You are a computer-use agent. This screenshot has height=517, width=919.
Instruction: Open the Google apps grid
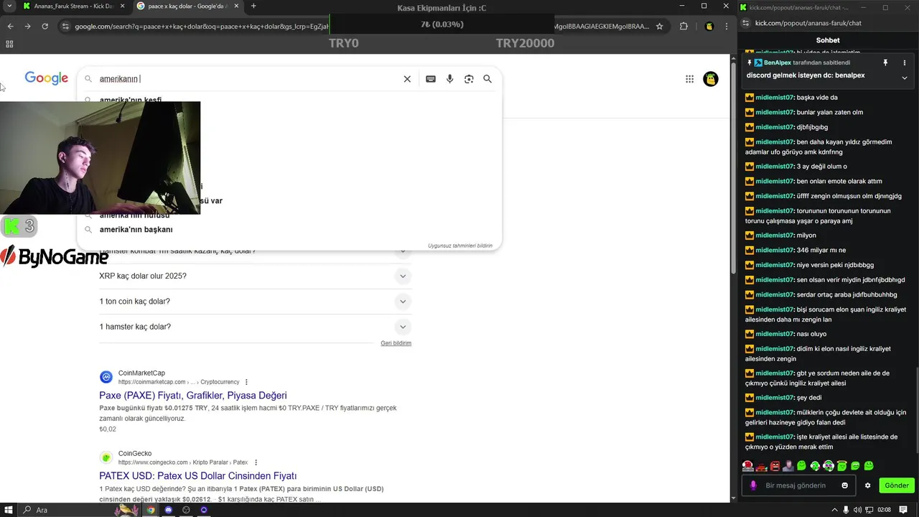click(689, 79)
